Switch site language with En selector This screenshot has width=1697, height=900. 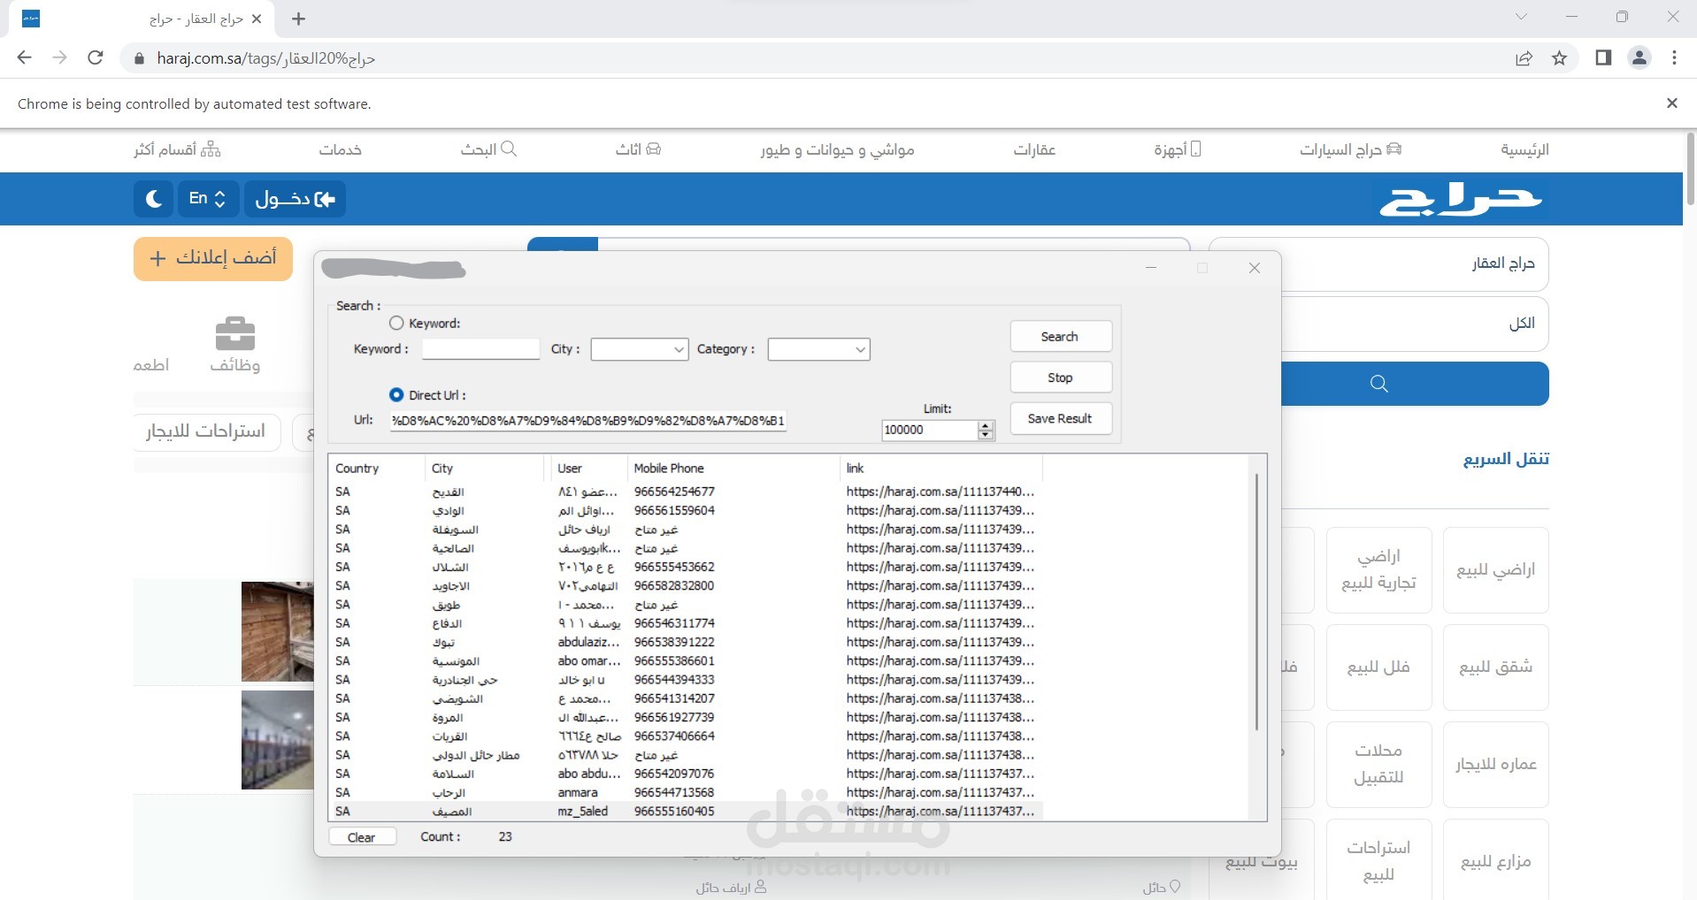coord(208,199)
